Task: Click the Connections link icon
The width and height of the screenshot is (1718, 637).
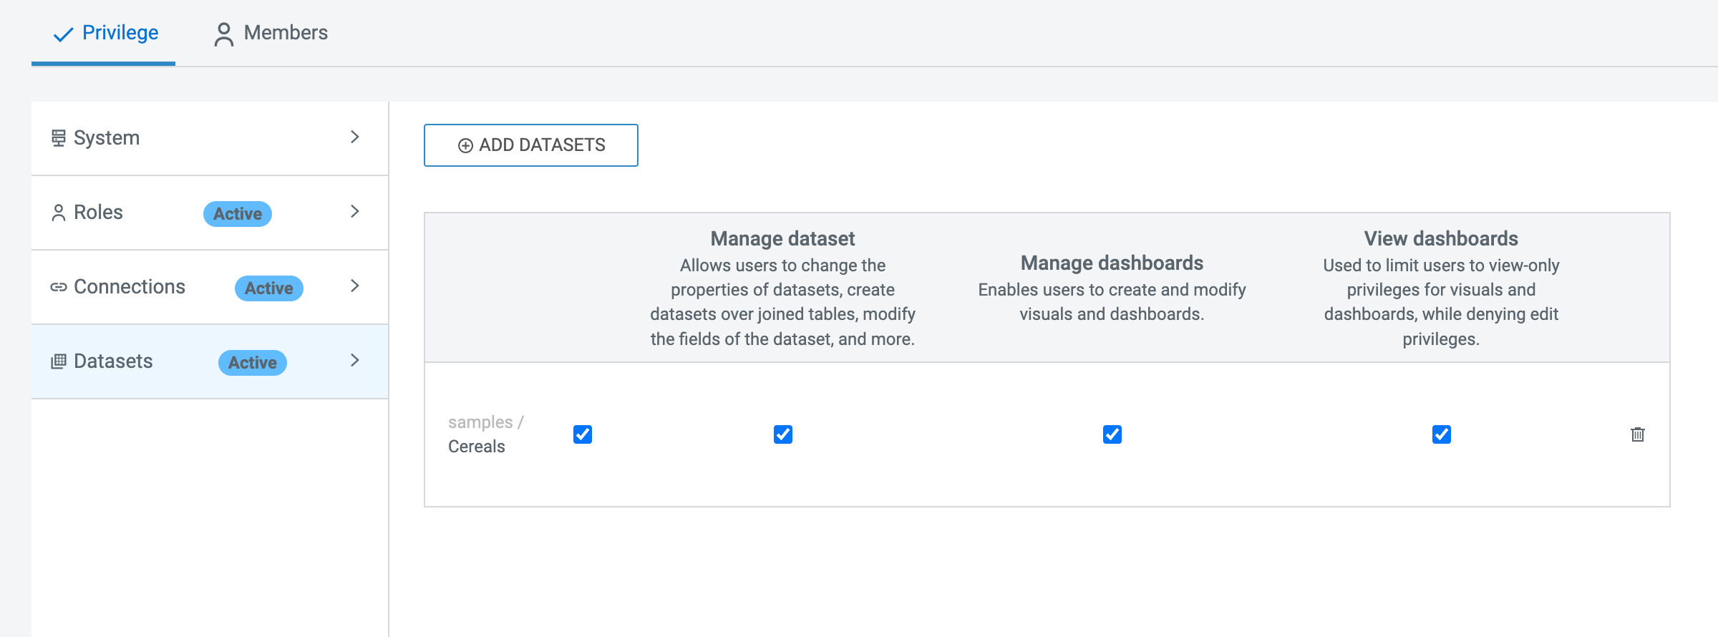Action: (x=59, y=287)
